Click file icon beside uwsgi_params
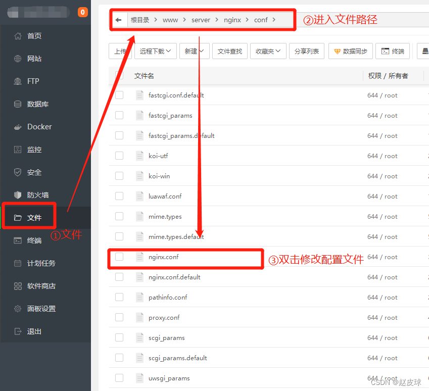The height and width of the screenshot is (391, 429). [x=140, y=378]
